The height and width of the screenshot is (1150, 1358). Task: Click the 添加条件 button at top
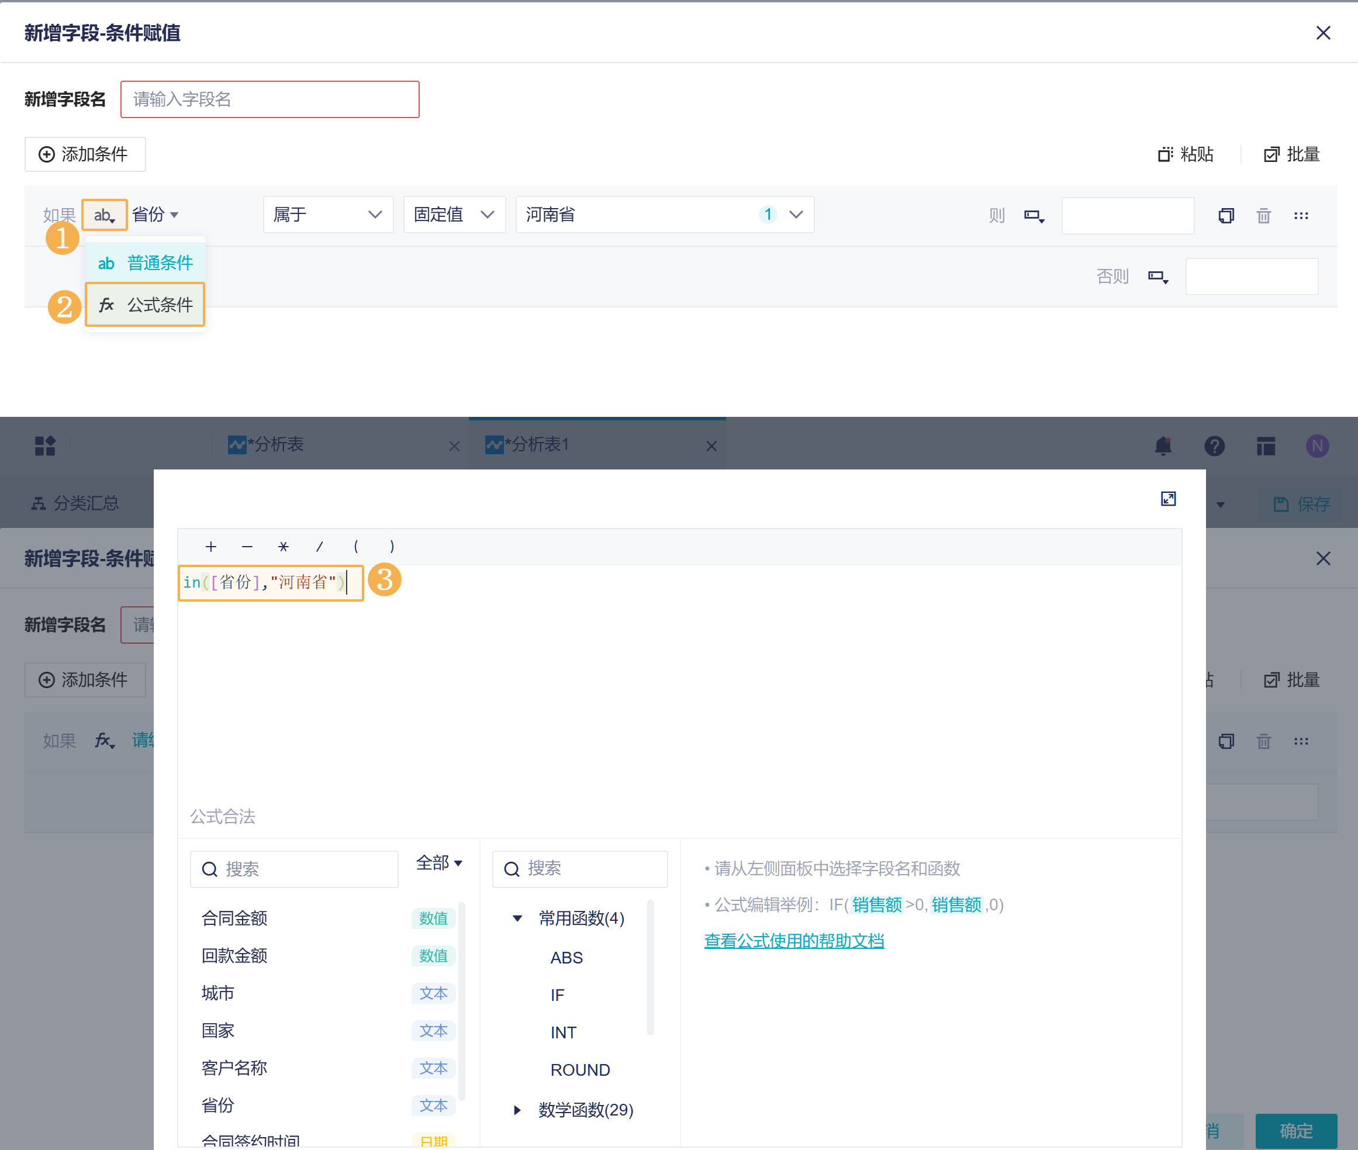tap(85, 154)
